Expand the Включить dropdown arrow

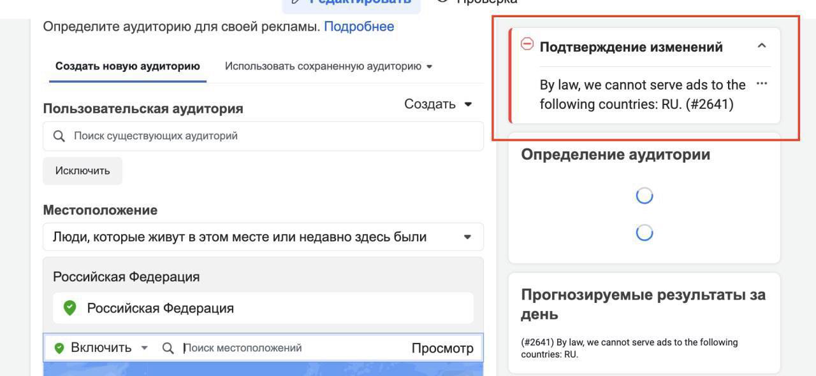[145, 348]
